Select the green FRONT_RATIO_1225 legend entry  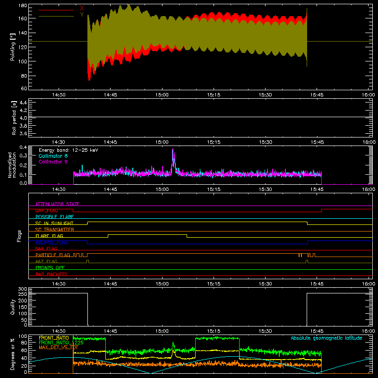pos(61,343)
